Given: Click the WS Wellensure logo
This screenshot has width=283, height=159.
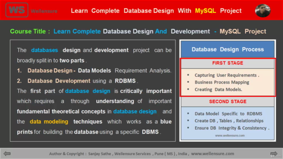Looking at the screenshot, I should (17, 10).
